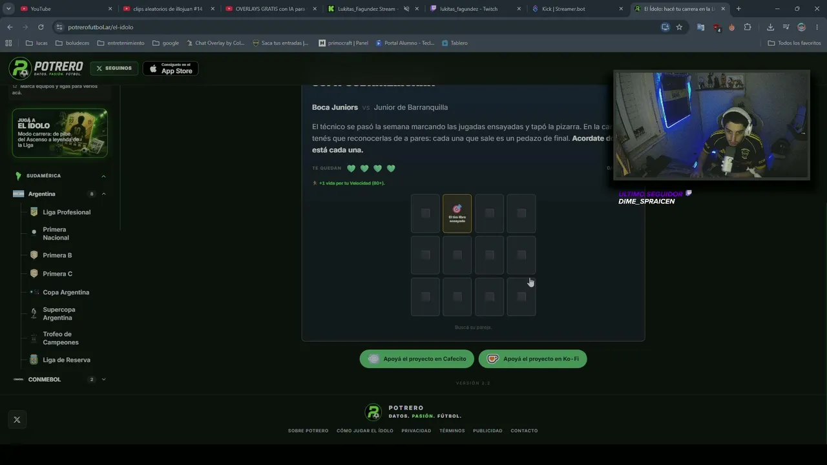
Task: Switch to the clips aleatorios de illojuan tab
Action: pos(168,9)
